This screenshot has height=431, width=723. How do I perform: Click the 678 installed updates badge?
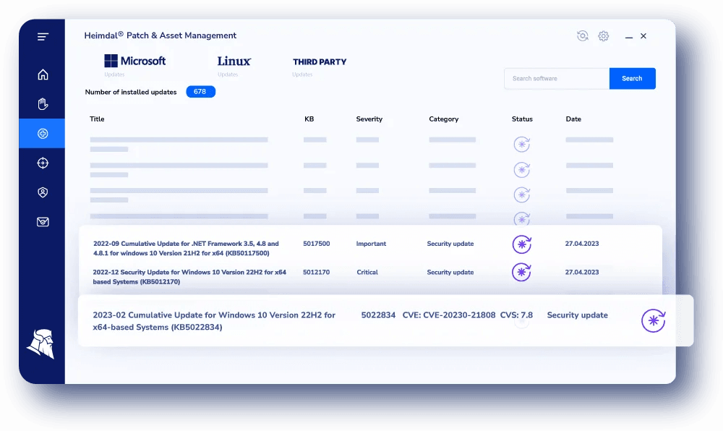tap(200, 92)
